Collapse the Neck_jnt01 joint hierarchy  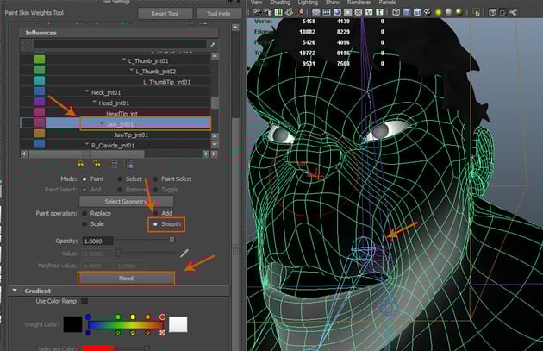pos(89,91)
